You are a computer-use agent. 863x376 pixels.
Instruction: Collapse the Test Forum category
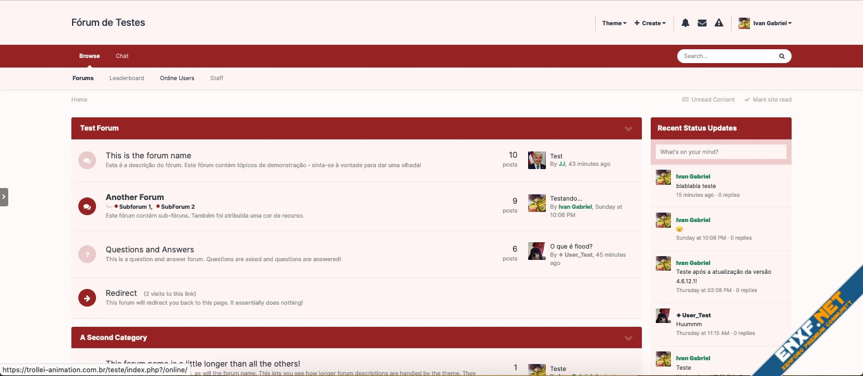click(x=629, y=128)
